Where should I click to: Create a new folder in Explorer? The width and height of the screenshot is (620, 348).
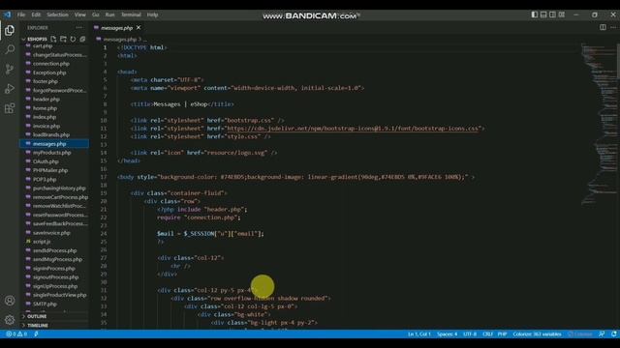point(63,39)
